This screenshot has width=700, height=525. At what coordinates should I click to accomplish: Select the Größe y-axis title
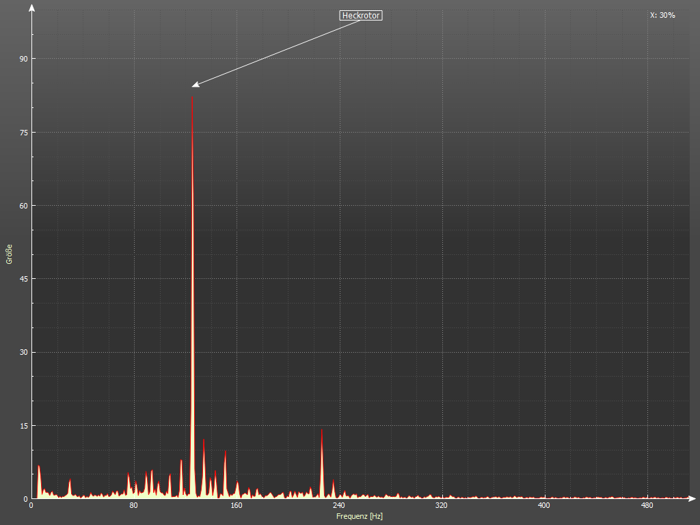pos(10,254)
